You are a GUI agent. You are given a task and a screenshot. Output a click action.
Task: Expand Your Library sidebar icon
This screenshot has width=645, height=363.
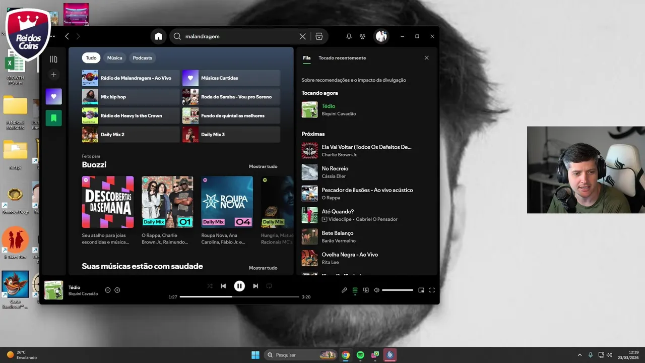[x=54, y=59]
